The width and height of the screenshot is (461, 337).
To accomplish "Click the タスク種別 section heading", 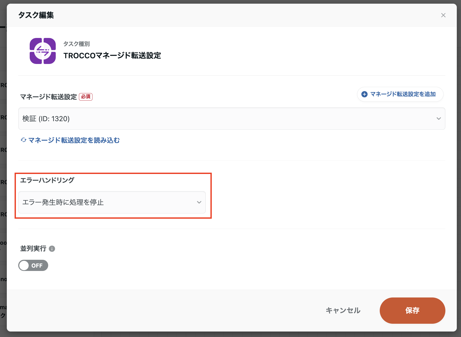I will 77,44.
